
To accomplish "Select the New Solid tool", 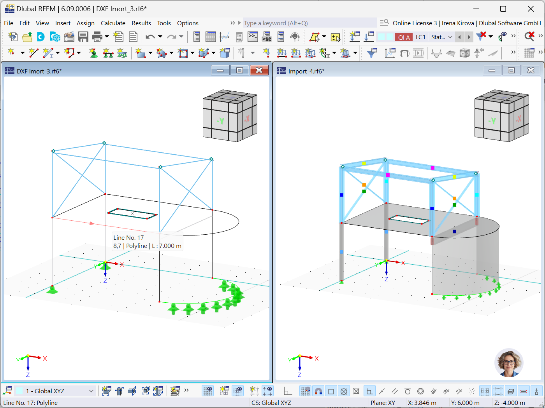I will click(x=204, y=53).
